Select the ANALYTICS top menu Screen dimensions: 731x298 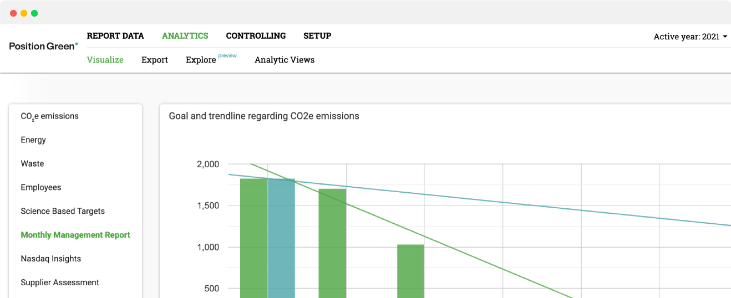[185, 36]
